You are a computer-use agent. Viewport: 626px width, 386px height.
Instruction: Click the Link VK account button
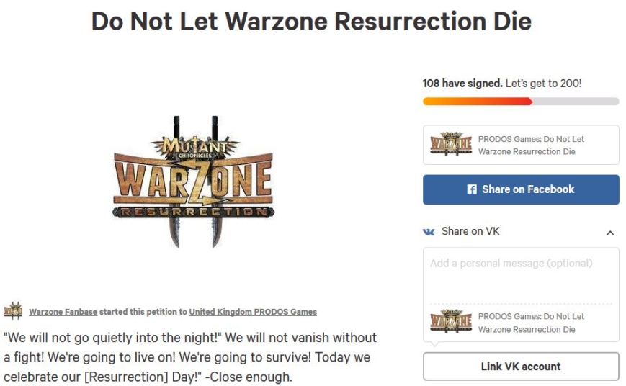click(521, 367)
